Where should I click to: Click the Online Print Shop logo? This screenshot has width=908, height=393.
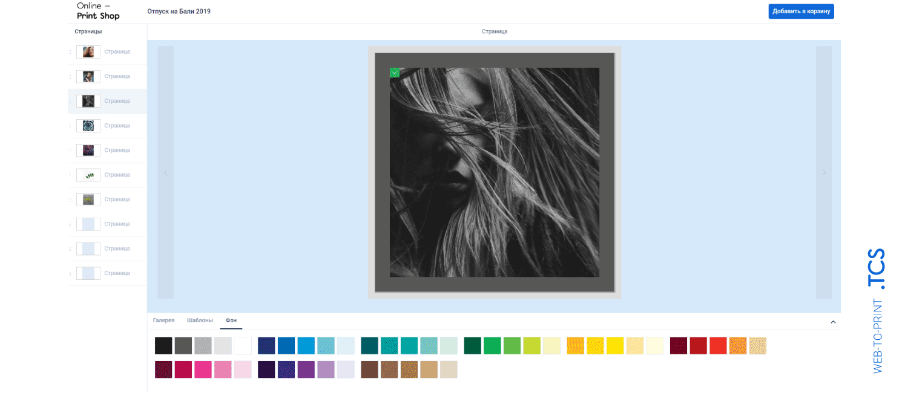point(98,11)
